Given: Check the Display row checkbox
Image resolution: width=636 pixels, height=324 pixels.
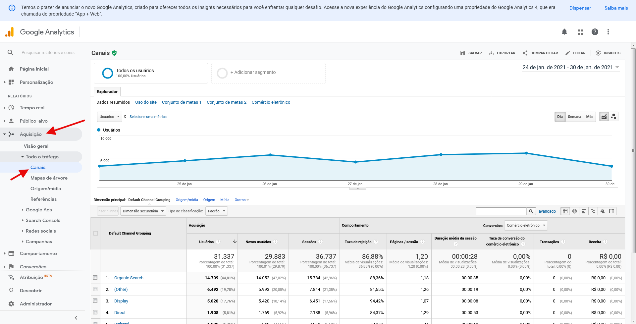Looking at the screenshot, I should click(x=95, y=301).
